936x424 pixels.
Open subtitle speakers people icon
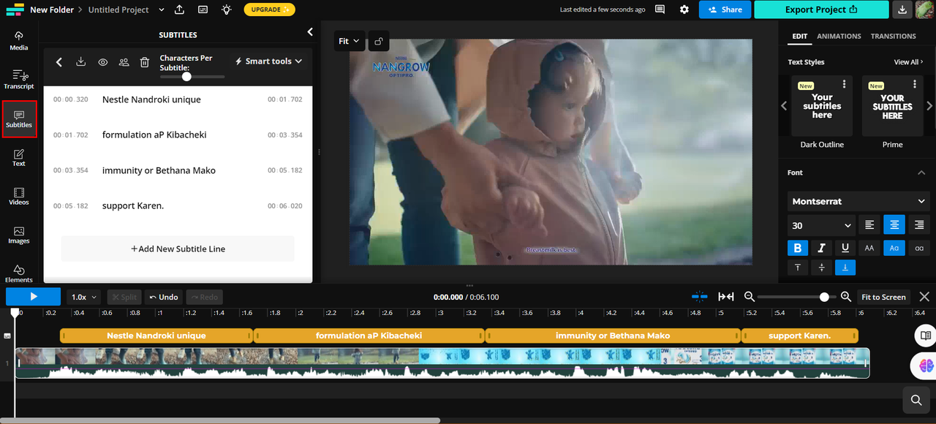[124, 62]
